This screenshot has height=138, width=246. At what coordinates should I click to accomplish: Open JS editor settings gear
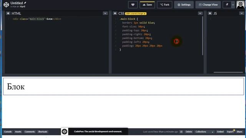pyautogui.click(x=210, y=13)
